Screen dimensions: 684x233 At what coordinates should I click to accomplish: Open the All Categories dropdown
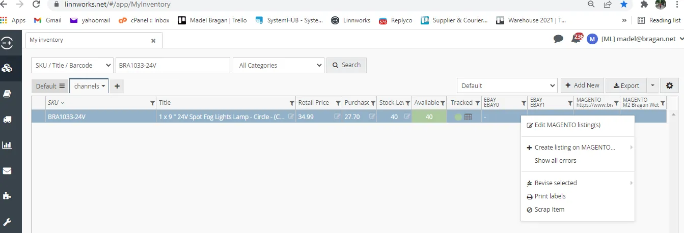coord(279,65)
